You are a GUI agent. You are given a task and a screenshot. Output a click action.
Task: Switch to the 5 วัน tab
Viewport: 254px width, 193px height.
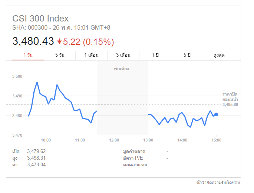60,55
